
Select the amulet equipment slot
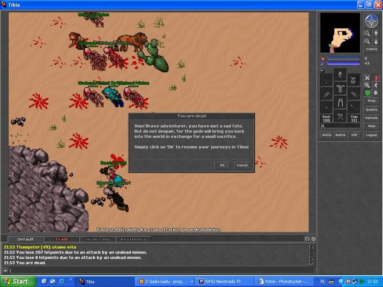click(327, 80)
